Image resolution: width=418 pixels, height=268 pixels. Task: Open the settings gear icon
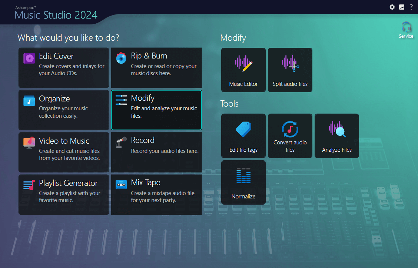pos(392,7)
